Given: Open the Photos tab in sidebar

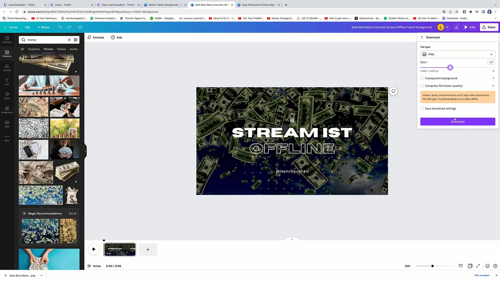Looking at the screenshot, I should (48, 49).
